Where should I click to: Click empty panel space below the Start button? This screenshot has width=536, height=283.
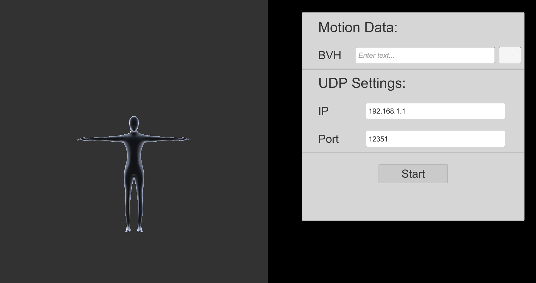pos(413,202)
